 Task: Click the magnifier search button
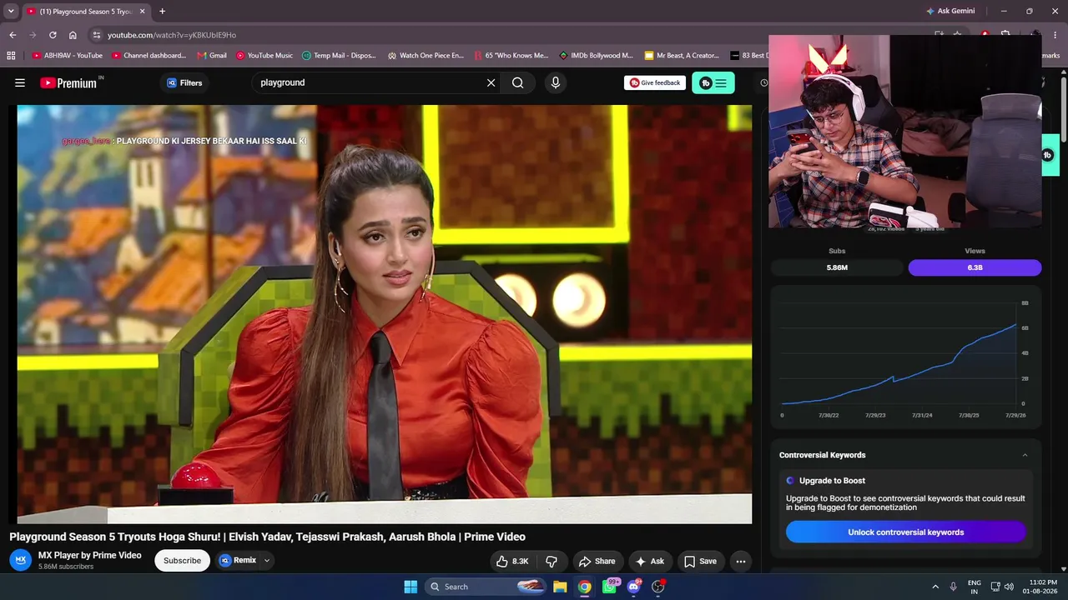[518, 82]
